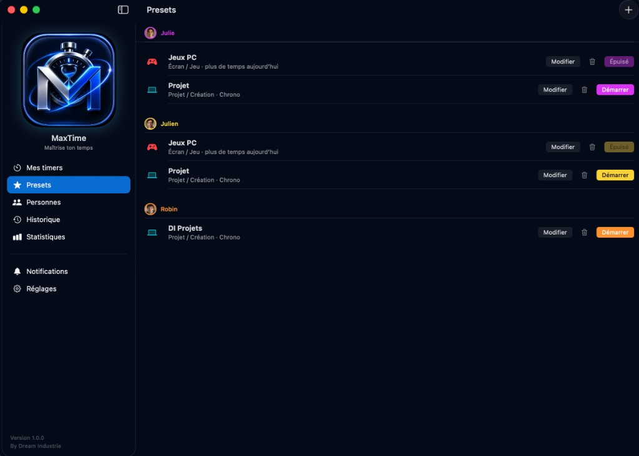Viewport: 639px width, 456px height.
Task: Click Julie's avatar picture
Action: pyautogui.click(x=150, y=33)
